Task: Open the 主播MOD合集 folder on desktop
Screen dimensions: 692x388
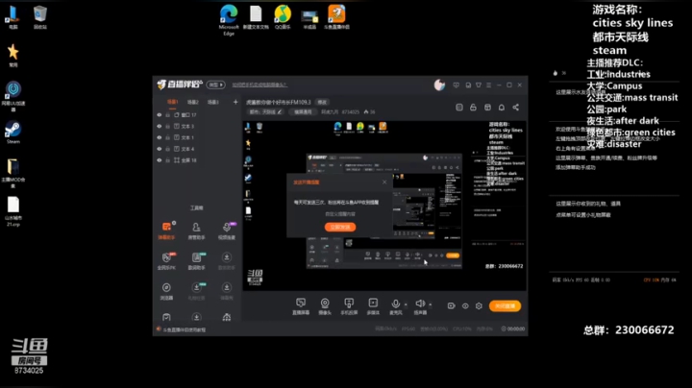Action: click(x=12, y=173)
